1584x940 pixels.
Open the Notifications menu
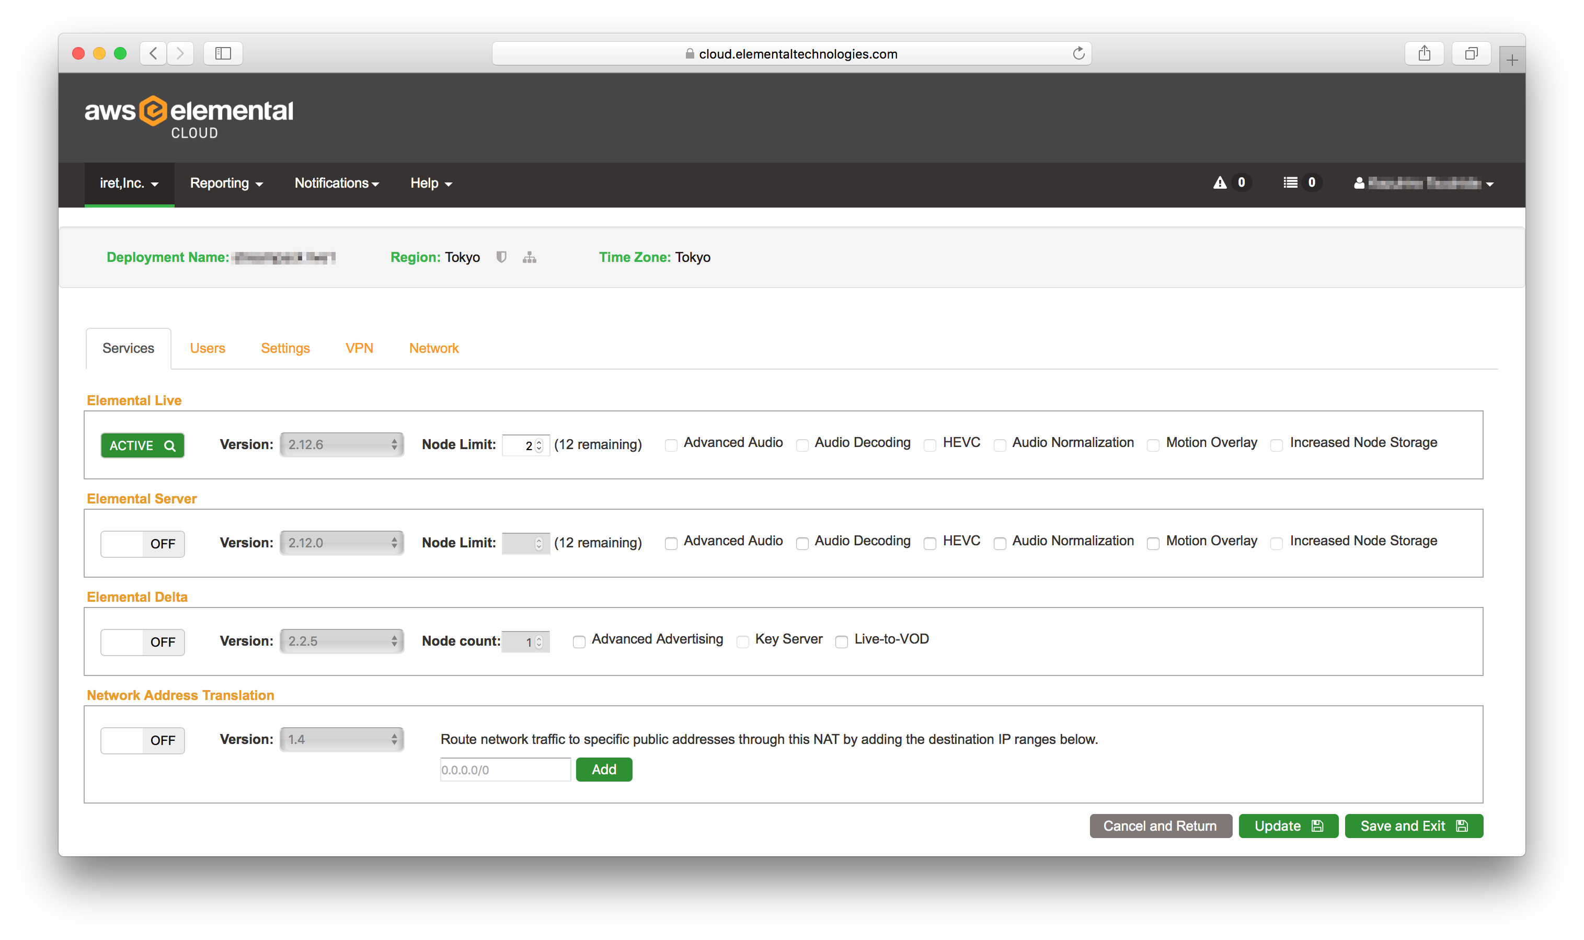pos(336,183)
